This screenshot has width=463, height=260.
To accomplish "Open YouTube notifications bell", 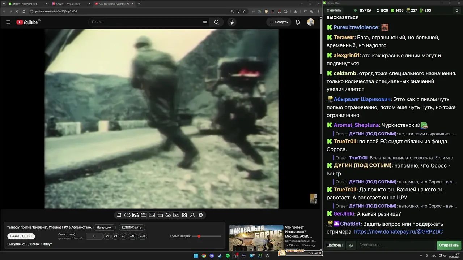I will tap(298, 22).
